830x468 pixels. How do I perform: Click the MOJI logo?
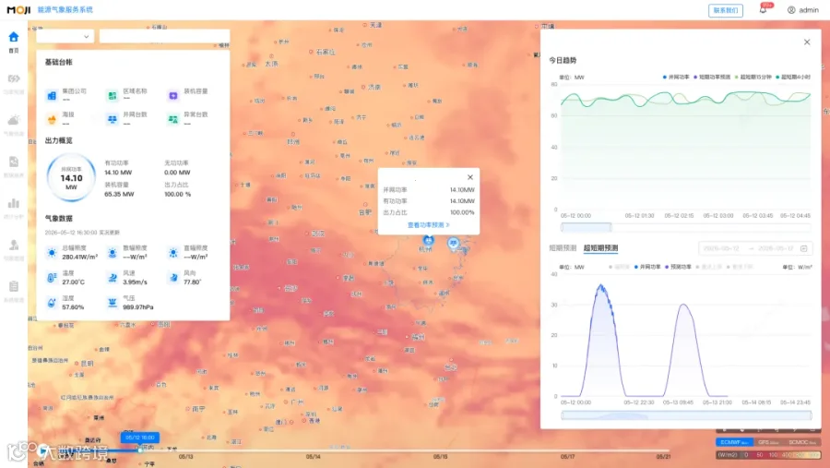coord(19,9)
